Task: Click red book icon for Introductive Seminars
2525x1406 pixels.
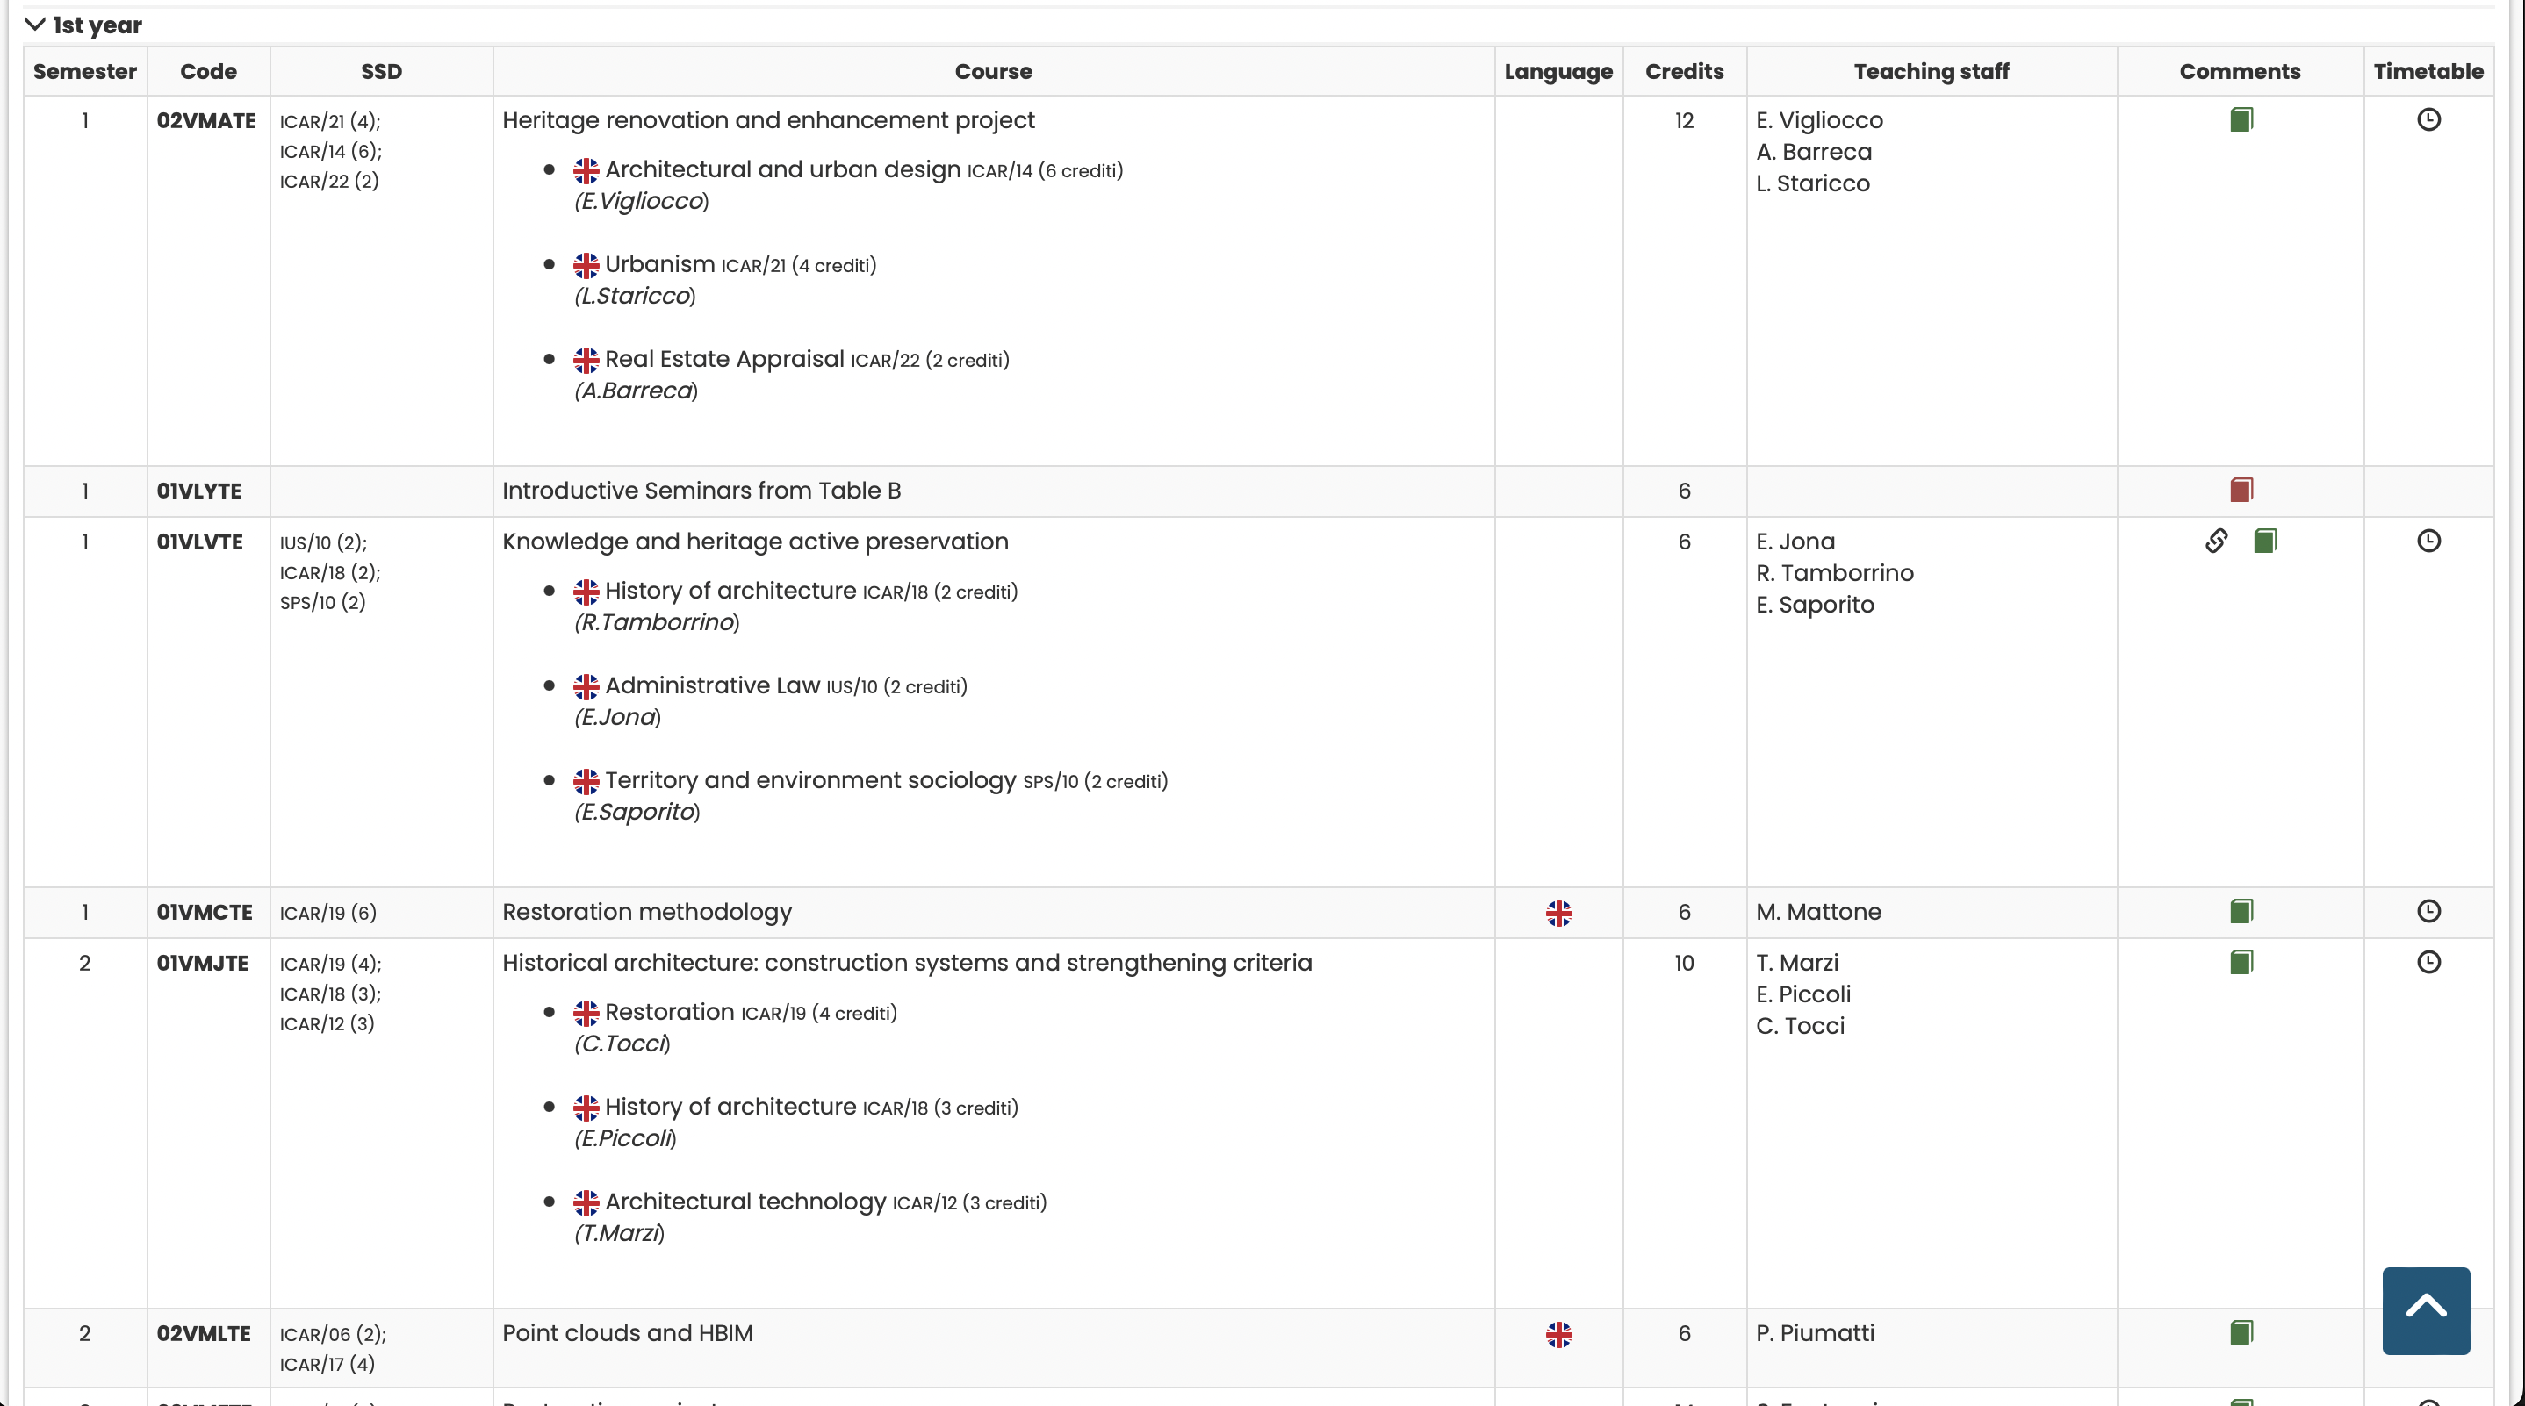Action: [x=2241, y=490]
